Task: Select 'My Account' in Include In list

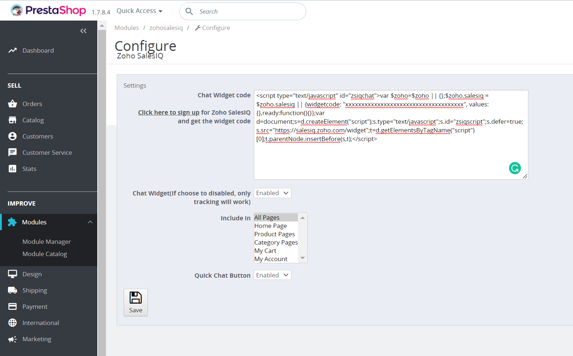Action: point(276,259)
